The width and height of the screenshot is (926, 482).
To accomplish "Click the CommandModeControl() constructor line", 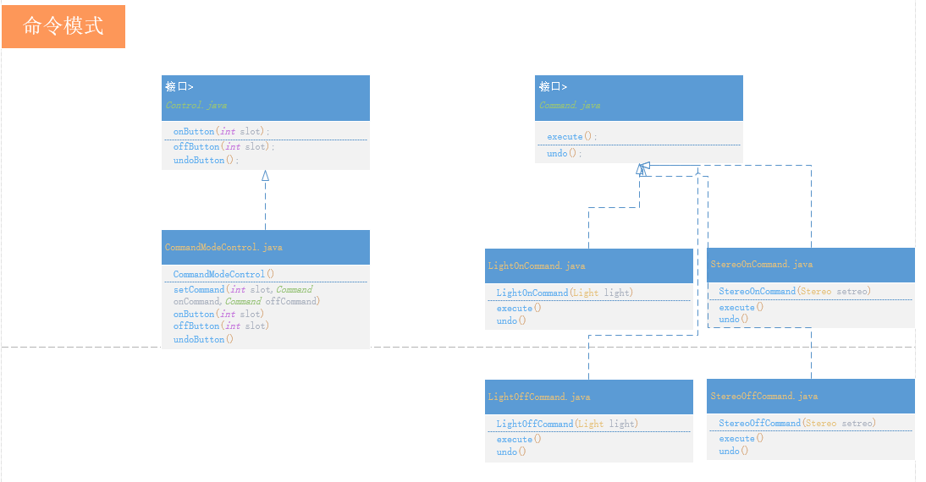I will pyautogui.click(x=223, y=274).
